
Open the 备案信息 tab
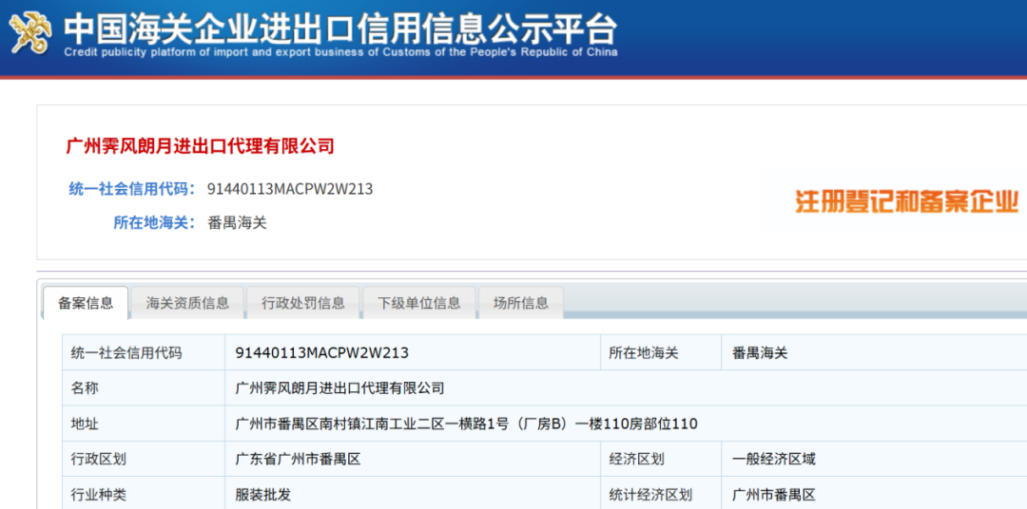(86, 303)
